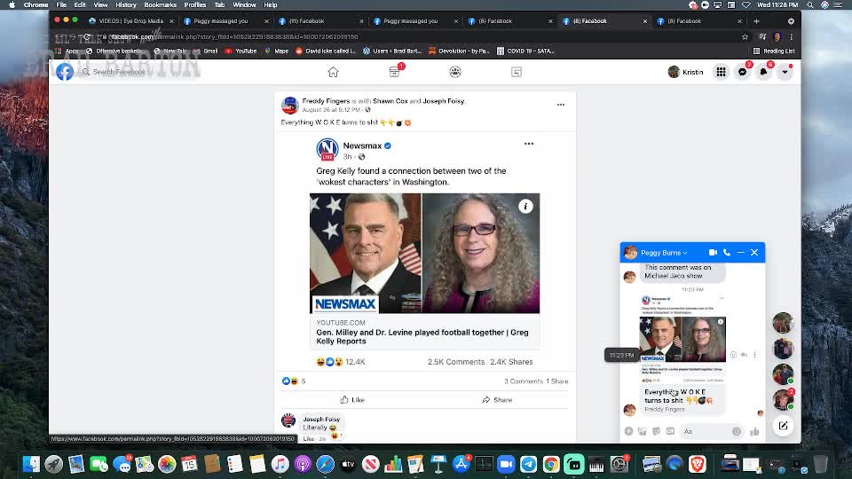Switch to VIDEOS Eye Drop Media tab
Screen dimensions: 852x479
click(x=130, y=21)
